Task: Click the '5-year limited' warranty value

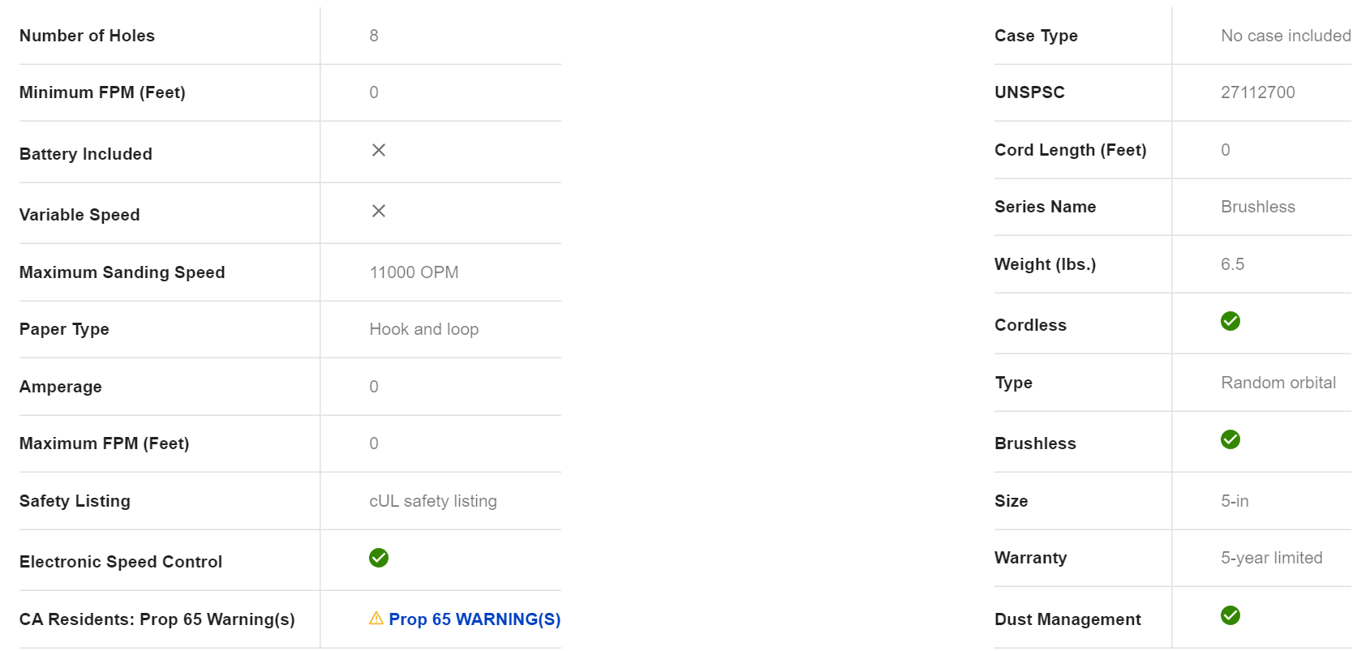Action: click(x=1271, y=558)
